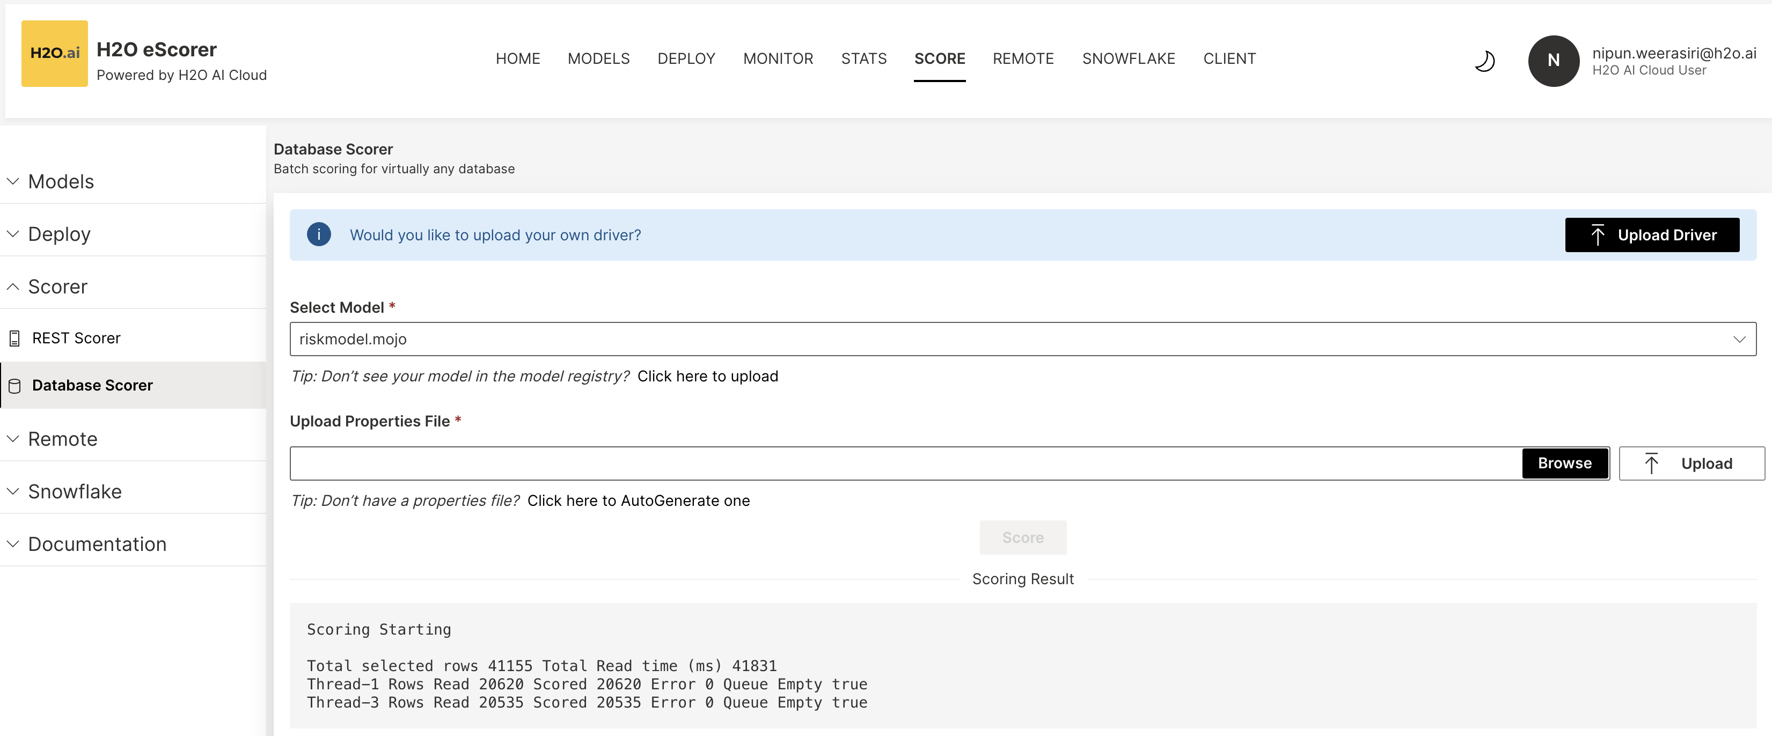Navigate to the MONITOR tab
1772x736 pixels.
pyautogui.click(x=779, y=58)
